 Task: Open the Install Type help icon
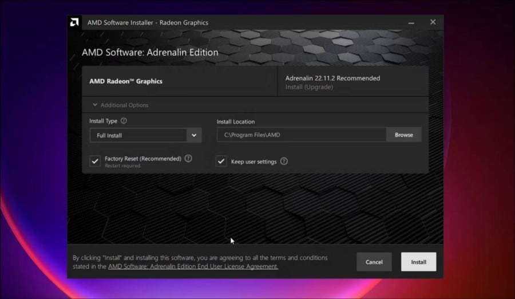click(x=124, y=121)
